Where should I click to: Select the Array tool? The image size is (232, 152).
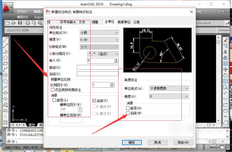pos(226,64)
